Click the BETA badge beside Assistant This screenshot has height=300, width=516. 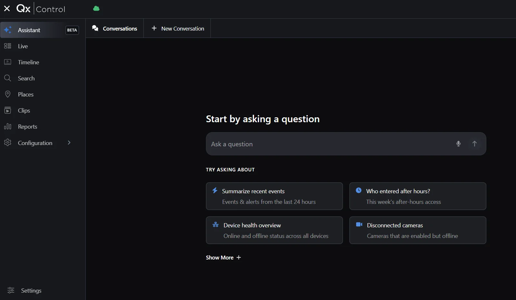(x=72, y=30)
